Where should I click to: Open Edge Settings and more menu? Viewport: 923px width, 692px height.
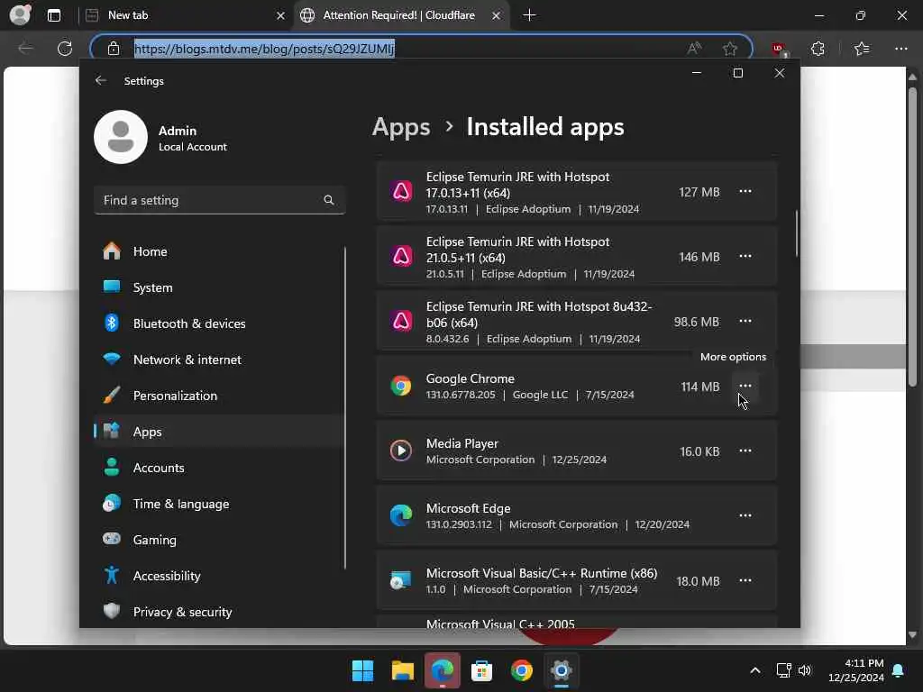(x=901, y=49)
